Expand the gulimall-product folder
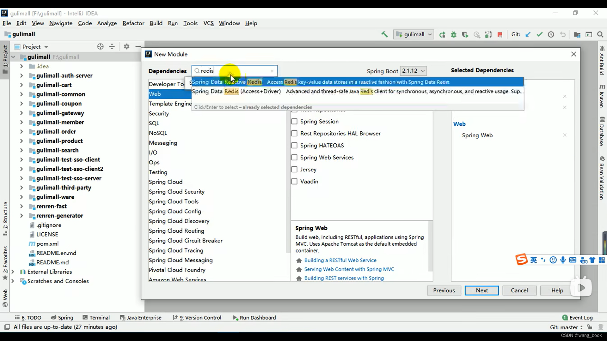Screen dimensions: 607x341 (x=21, y=141)
